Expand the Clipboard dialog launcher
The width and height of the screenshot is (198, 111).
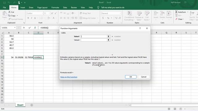click(24, 23)
